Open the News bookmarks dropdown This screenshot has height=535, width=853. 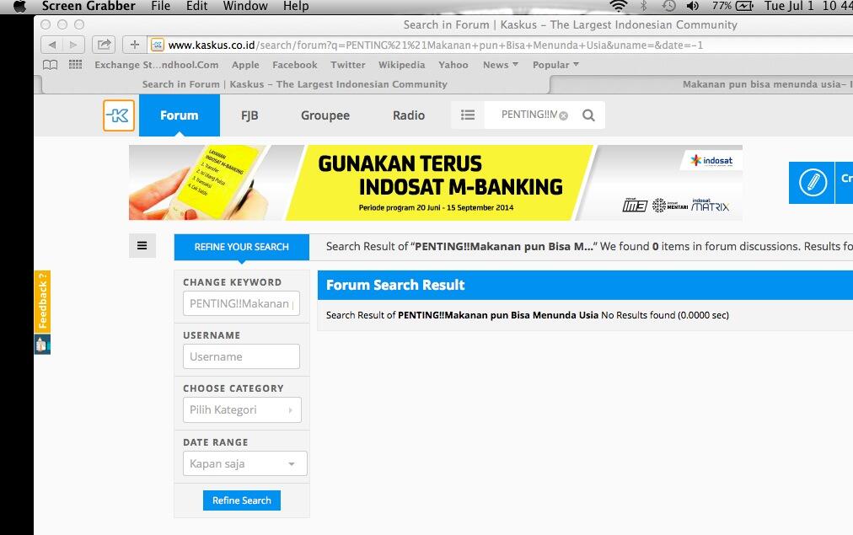click(x=501, y=65)
